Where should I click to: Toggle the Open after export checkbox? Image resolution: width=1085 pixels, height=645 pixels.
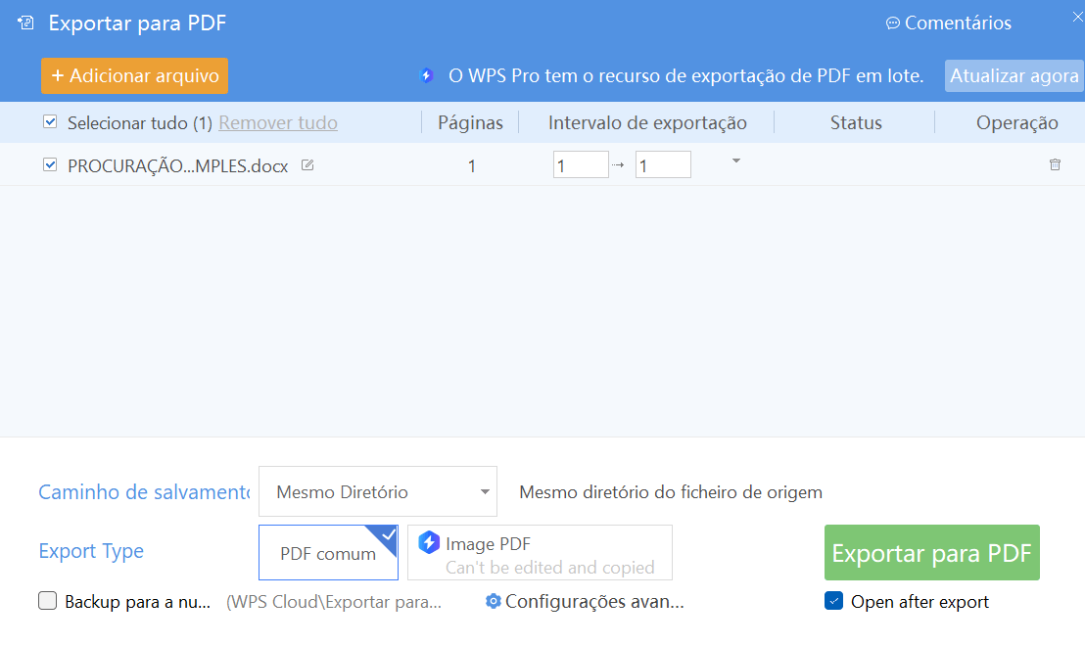pos(833,601)
